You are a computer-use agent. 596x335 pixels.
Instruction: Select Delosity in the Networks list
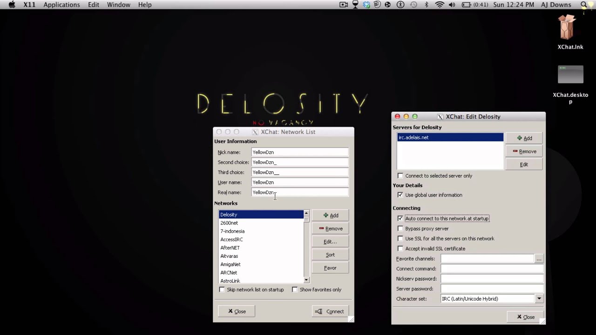[x=261, y=214]
